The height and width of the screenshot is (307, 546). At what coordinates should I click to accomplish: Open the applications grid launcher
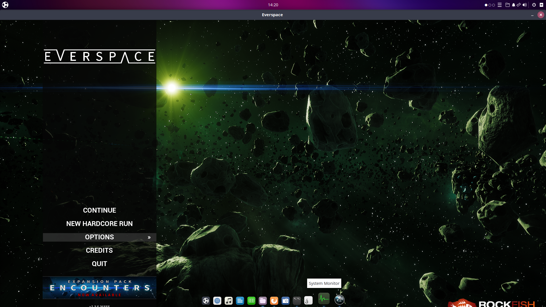[x=217, y=300]
